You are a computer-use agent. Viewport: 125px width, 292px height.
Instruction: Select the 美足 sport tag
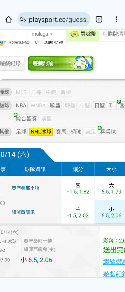pyautogui.click(x=91, y=132)
